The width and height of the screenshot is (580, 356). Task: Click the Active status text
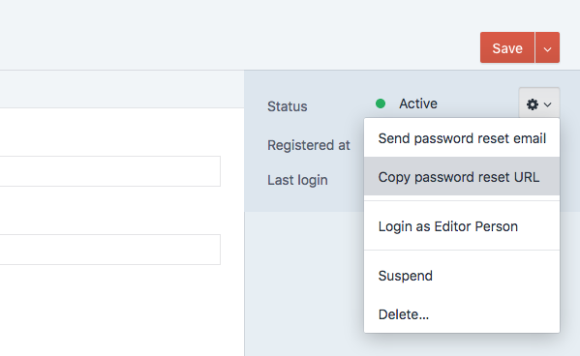coord(418,104)
